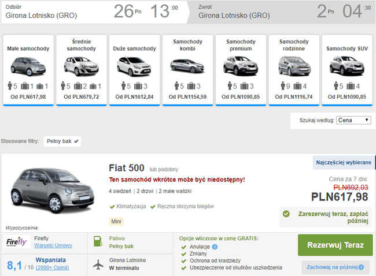Click the info icon on Zachowaj na później

[x=361, y=267]
